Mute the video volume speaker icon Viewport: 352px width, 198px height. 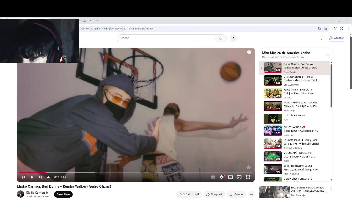pos(49,177)
